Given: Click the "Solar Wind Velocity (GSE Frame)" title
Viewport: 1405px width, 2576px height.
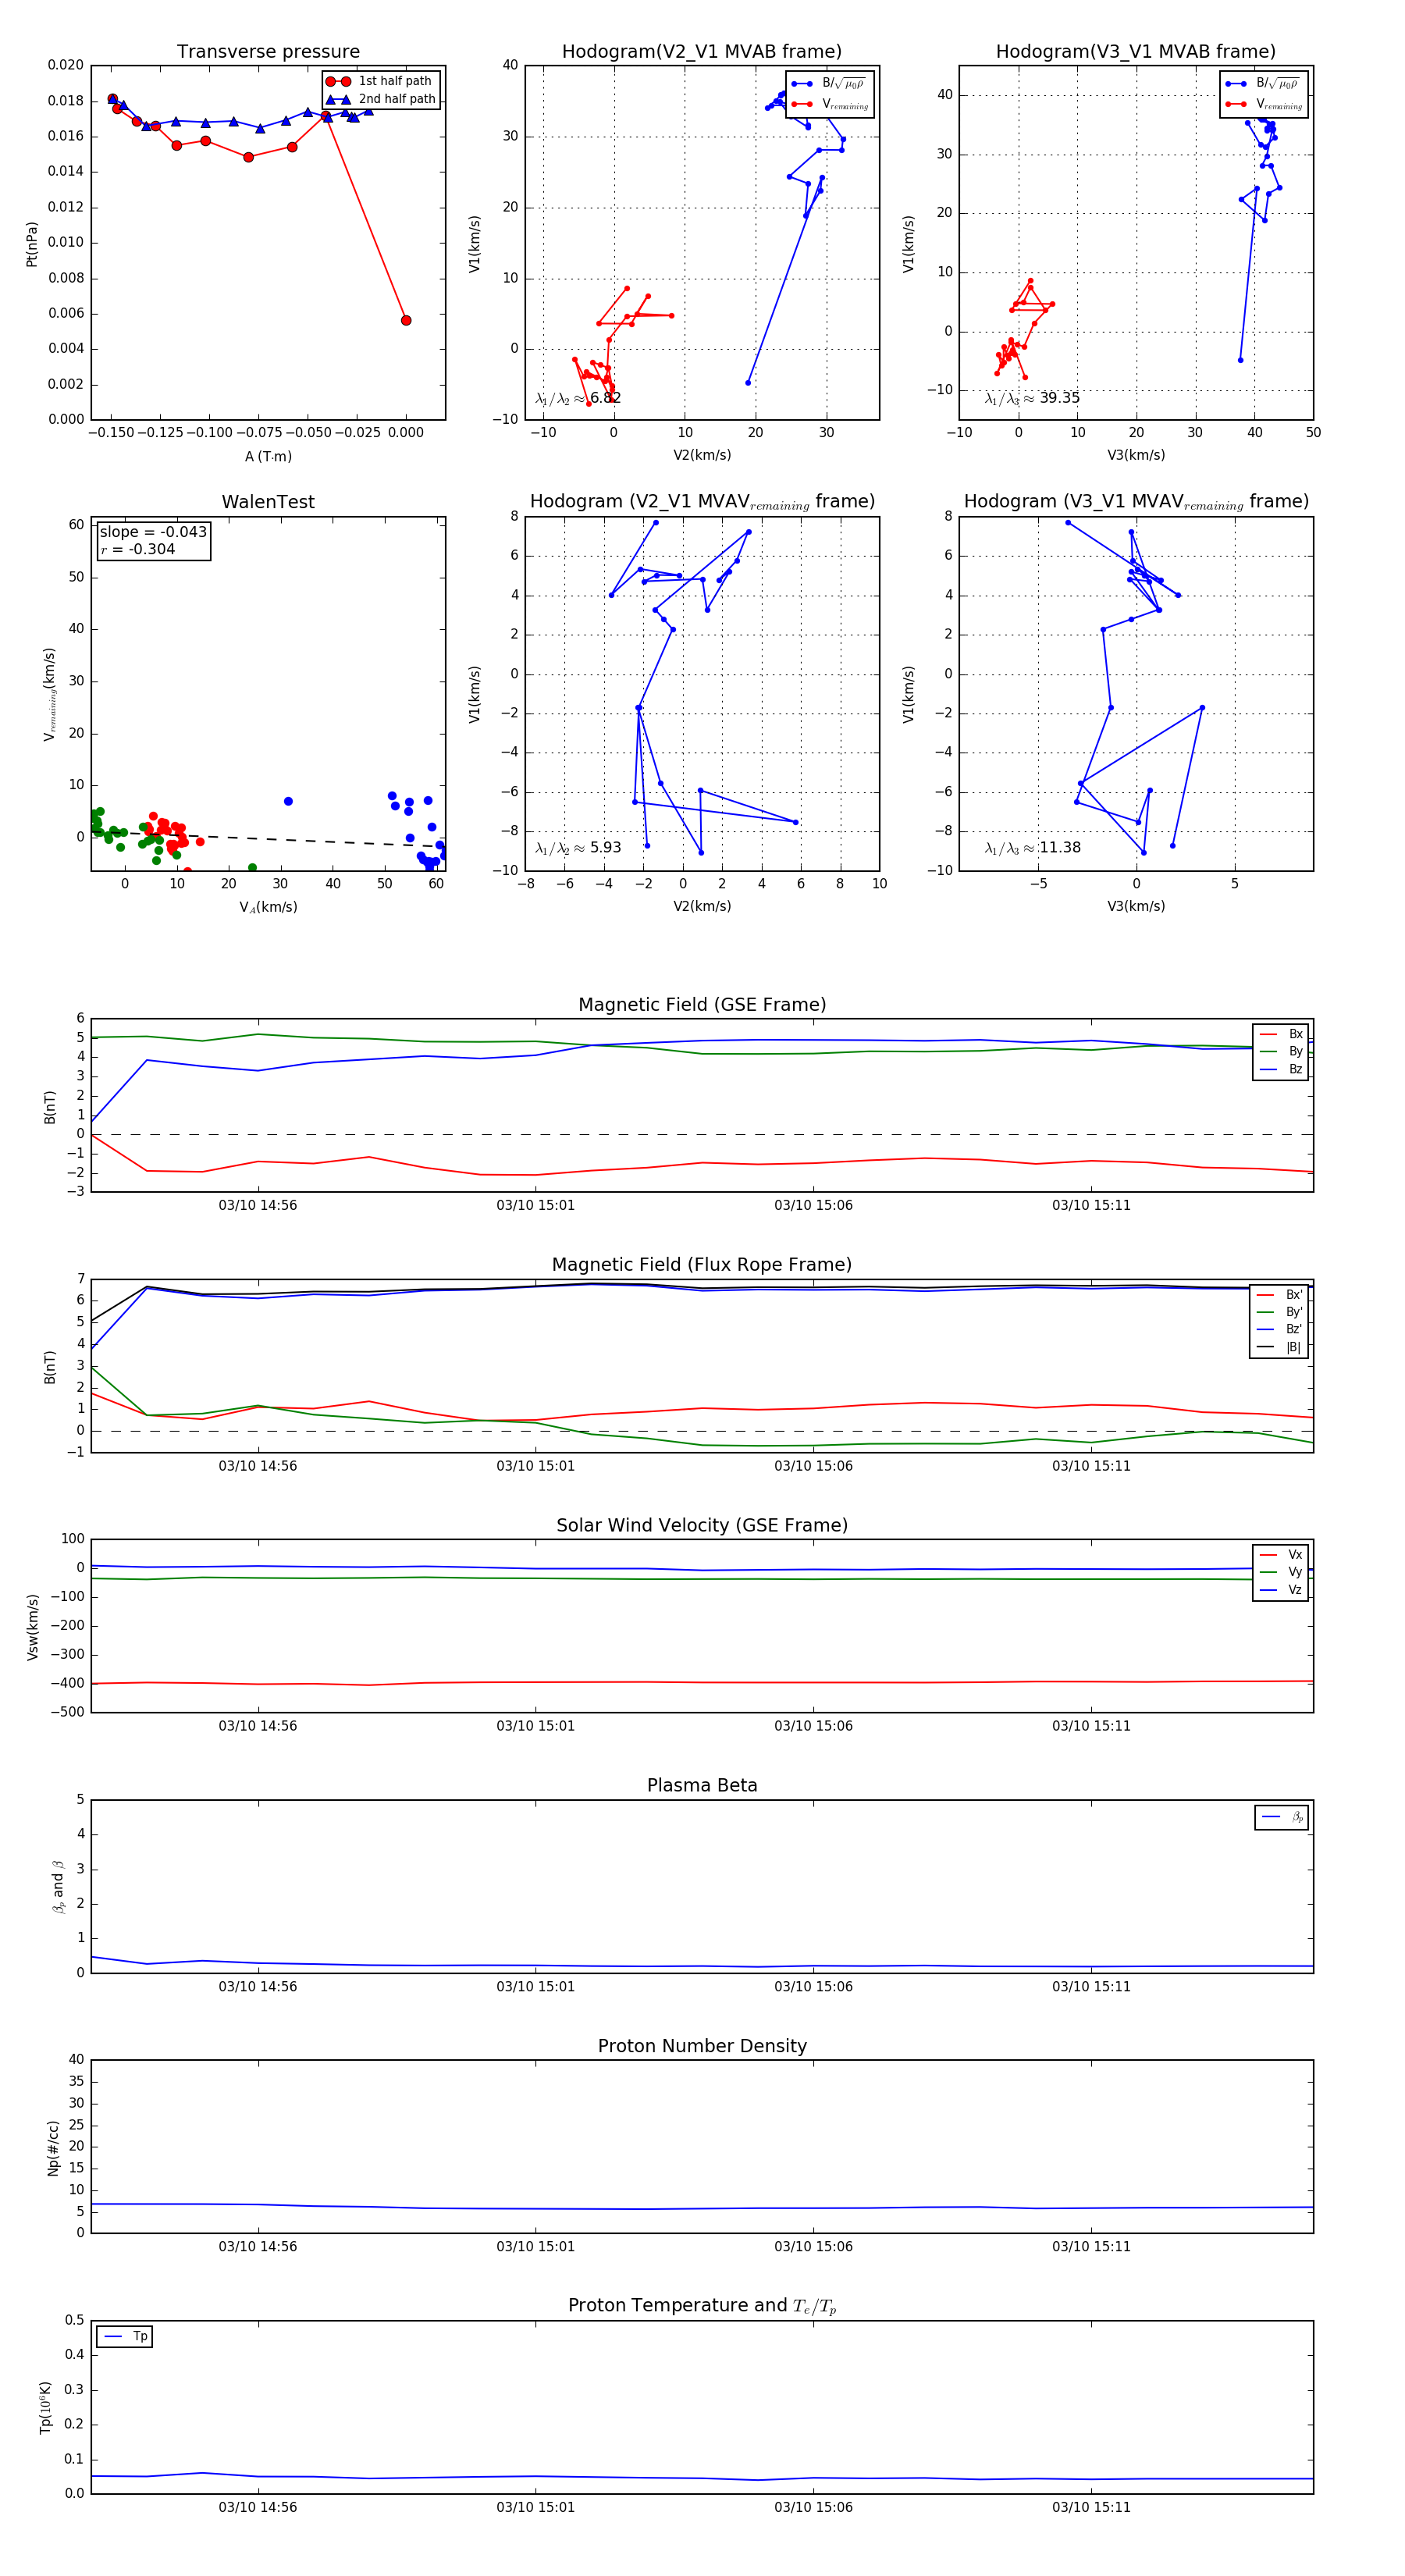Looking at the screenshot, I should click(x=702, y=1525).
